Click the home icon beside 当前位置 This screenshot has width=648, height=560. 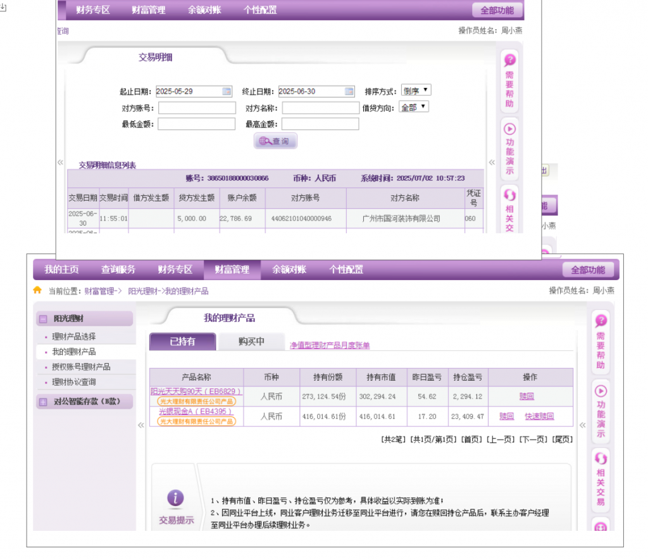tap(38, 291)
